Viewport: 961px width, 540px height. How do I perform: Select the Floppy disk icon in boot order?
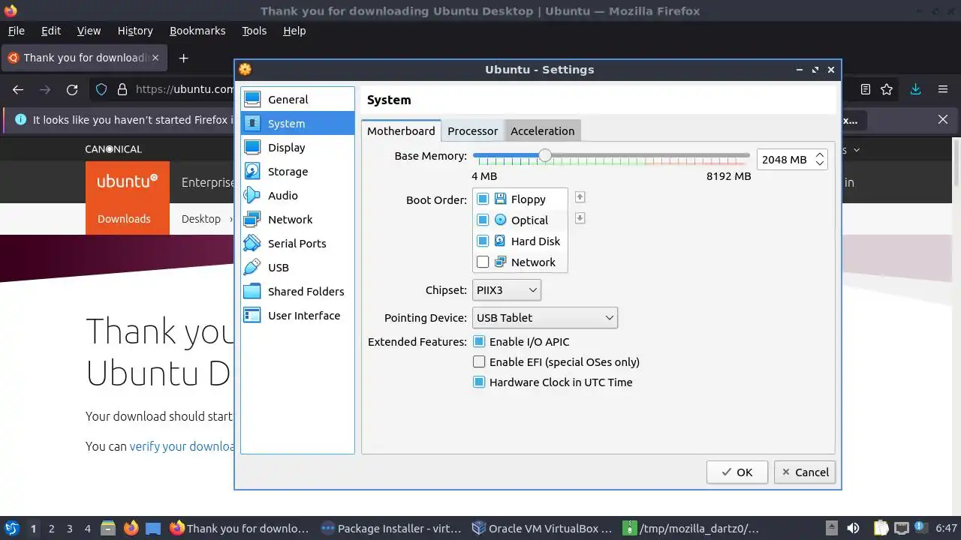(x=500, y=199)
